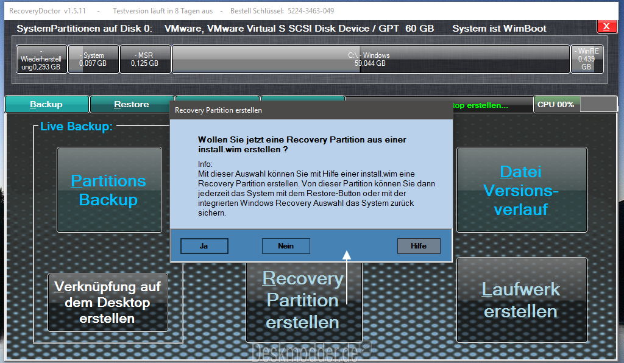Image resolution: width=624 pixels, height=363 pixels.
Task: Click the CPU 00% usage indicator
Action: [575, 104]
